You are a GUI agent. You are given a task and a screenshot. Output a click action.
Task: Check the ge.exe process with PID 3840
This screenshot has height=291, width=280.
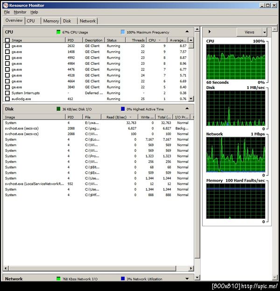tap(7, 87)
